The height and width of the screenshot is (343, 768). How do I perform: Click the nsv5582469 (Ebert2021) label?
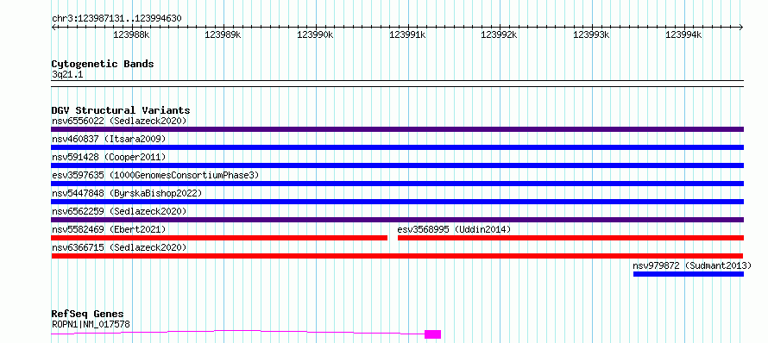(x=109, y=229)
